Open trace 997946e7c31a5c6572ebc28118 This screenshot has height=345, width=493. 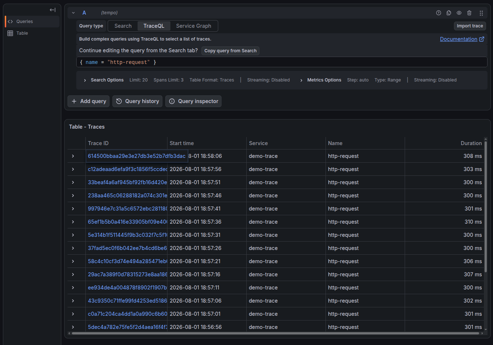point(127,209)
